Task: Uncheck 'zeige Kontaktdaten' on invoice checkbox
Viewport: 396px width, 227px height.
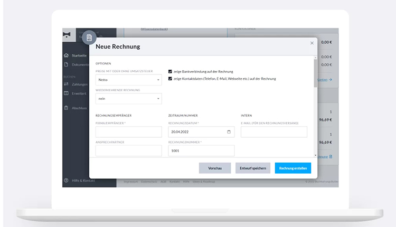Action: tap(170, 79)
